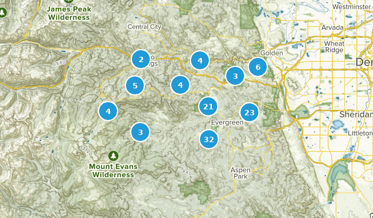Open the 32-trail cluster marker south of Evergreen
This screenshot has height=218, width=373.
pos(209,139)
